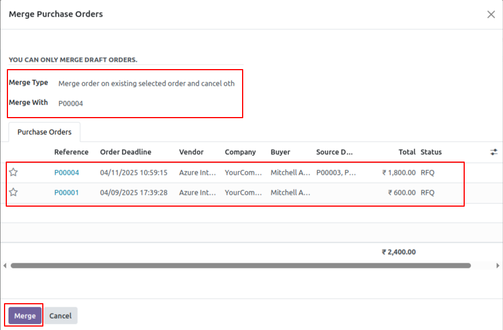Close the Merge Purchase Orders dialog
Screen dimensions: 503x330
tap(491, 14)
